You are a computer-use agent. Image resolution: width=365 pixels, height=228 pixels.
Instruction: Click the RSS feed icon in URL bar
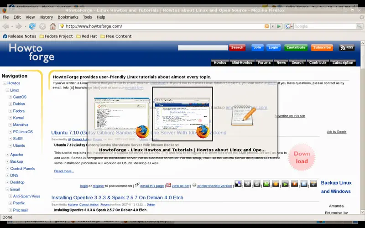[266, 26]
